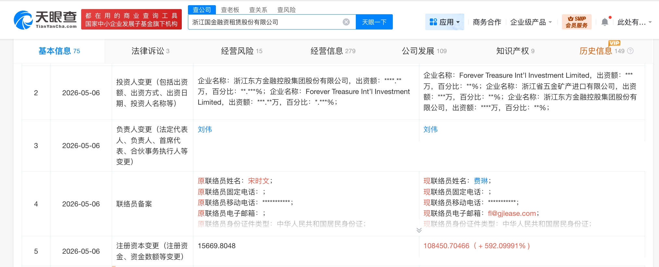Open the 费琳 current liaison link
This screenshot has width=659, height=267.
pyautogui.click(x=481, y=181)
